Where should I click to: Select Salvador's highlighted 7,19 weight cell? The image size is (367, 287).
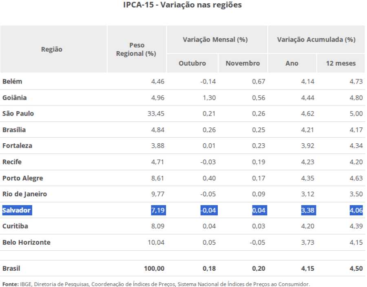(x=158, y=210)
